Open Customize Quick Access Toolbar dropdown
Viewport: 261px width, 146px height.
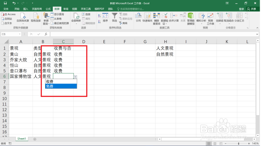[x=32, y=3]
